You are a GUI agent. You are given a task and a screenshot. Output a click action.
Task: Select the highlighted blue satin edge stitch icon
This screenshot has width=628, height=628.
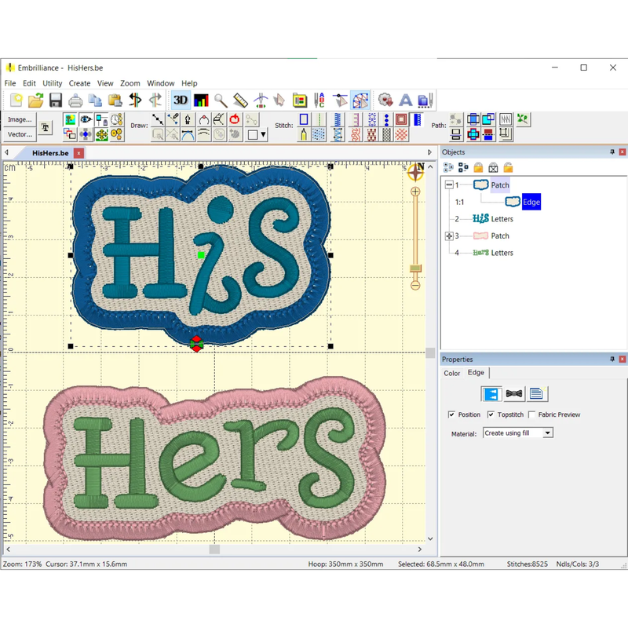418,119
